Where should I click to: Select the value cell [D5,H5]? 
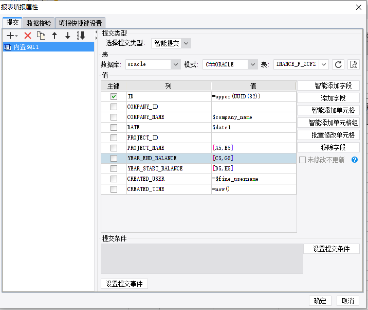[254, 168]
